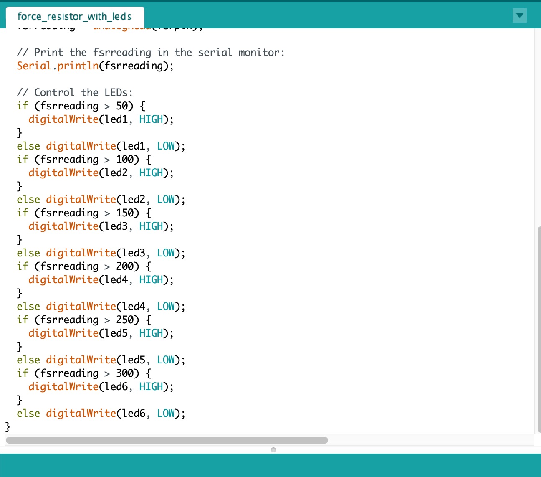Click the console divider handle dot
The width and height of the screenshot is (541, 477).
tap(273, 450)
